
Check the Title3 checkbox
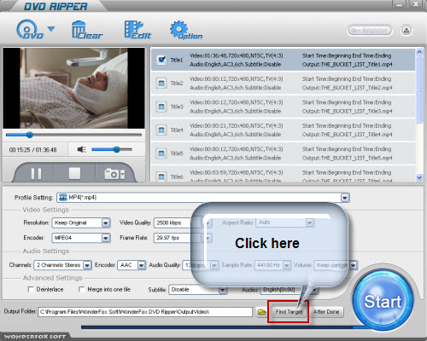point(161,107)
